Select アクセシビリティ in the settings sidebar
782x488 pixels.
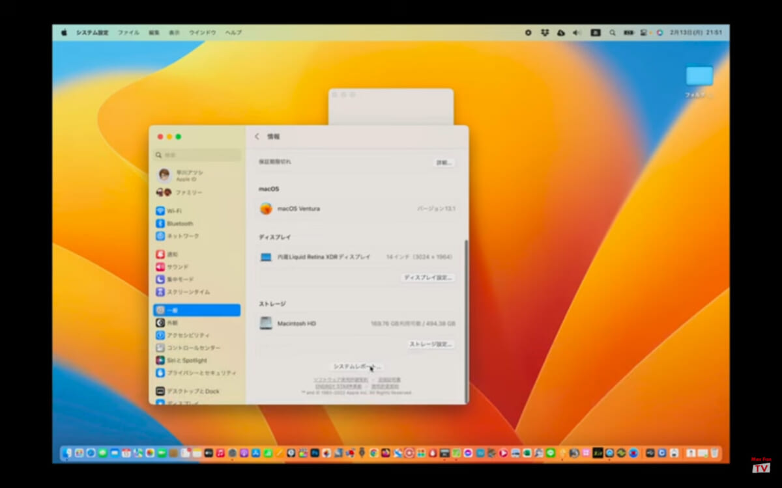click(x=197, y=335)
